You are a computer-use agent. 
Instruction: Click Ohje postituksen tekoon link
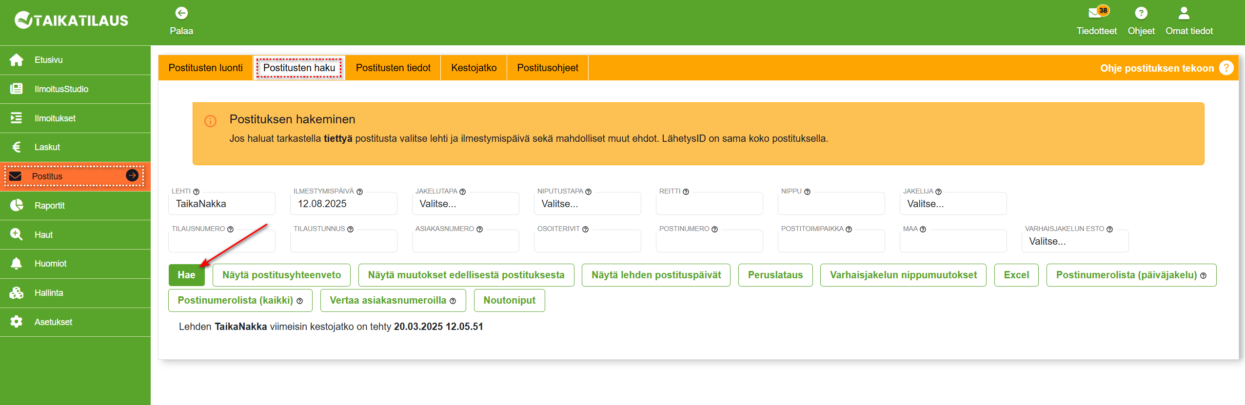point(1157,68)
